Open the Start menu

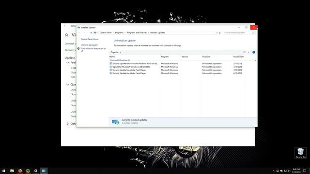[4, 171]
